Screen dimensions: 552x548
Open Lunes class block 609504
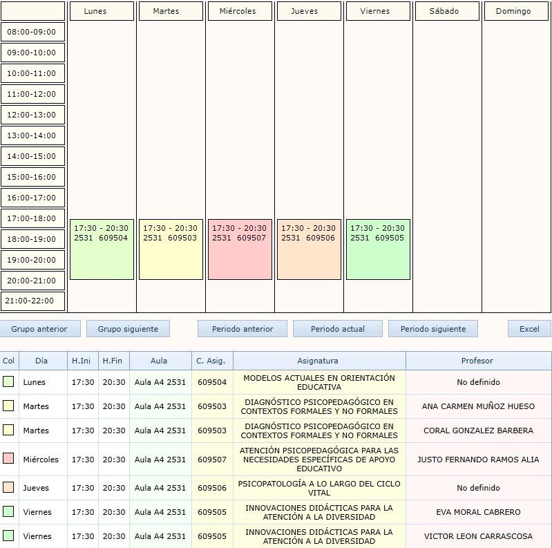coord(102,249)
